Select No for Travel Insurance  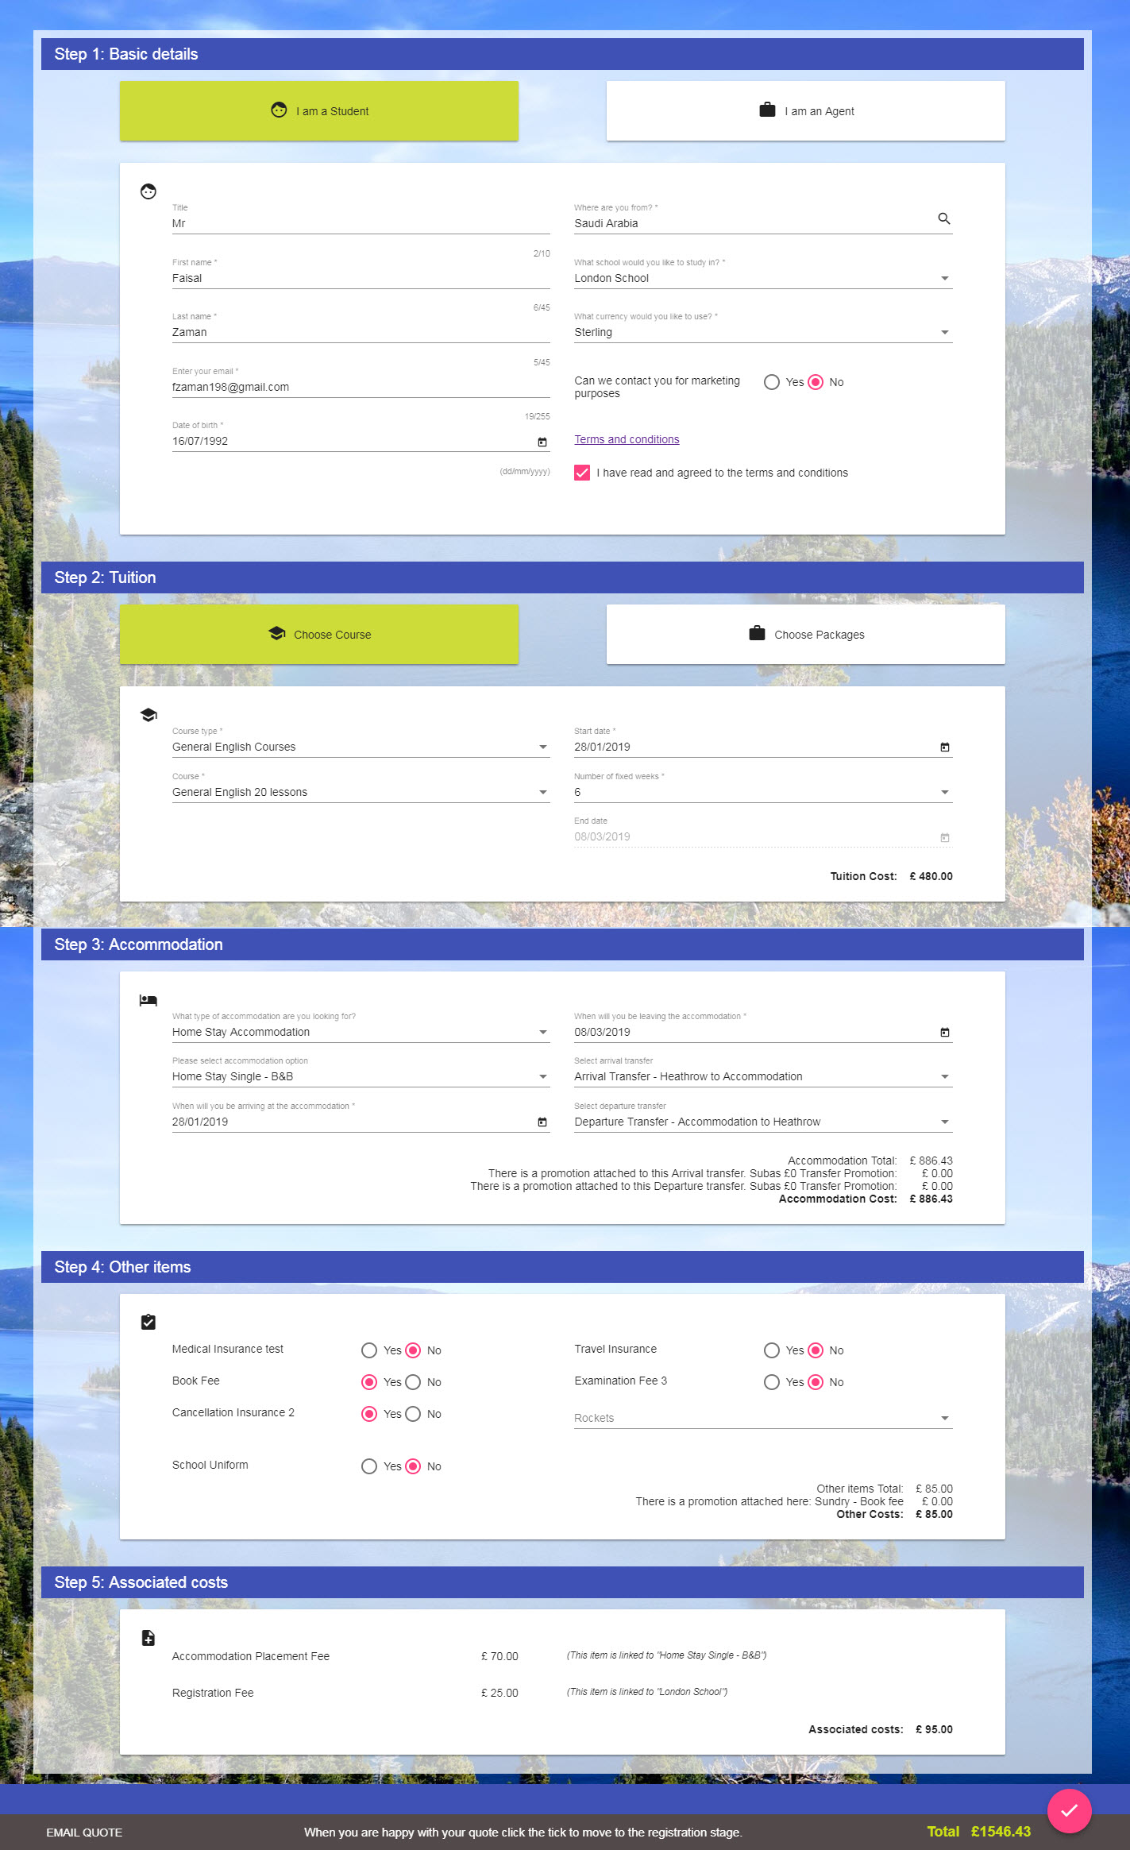(x=816, y=1350)
